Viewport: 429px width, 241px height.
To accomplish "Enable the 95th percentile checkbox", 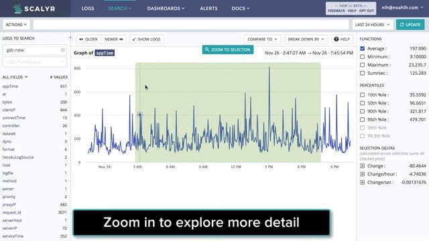I will pyautogui.click(x=362, y=119).
